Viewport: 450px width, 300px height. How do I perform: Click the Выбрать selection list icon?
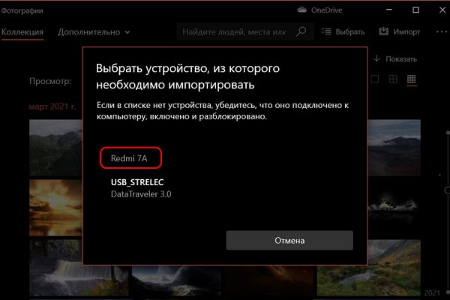326,31
